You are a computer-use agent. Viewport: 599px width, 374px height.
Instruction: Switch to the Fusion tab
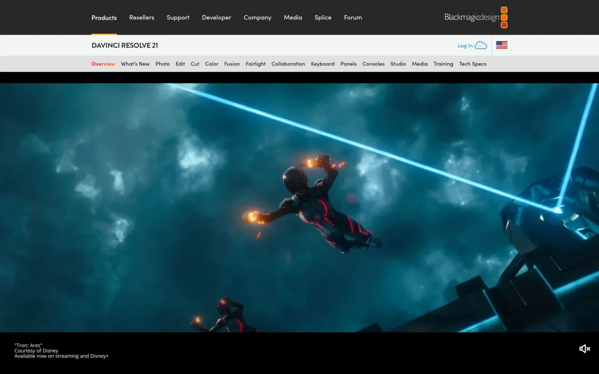click(x=232, y=64)
